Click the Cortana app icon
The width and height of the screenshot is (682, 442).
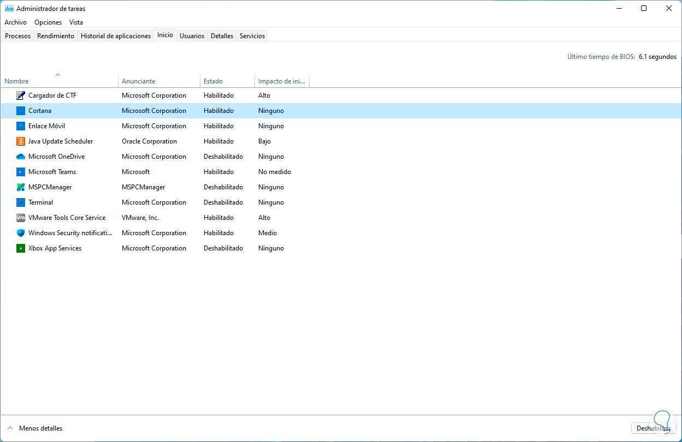point(21,111)
